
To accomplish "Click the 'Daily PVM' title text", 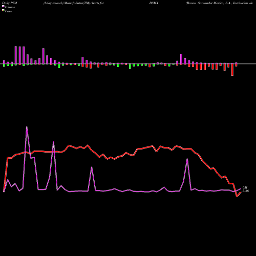I will [x=10, y=3].
